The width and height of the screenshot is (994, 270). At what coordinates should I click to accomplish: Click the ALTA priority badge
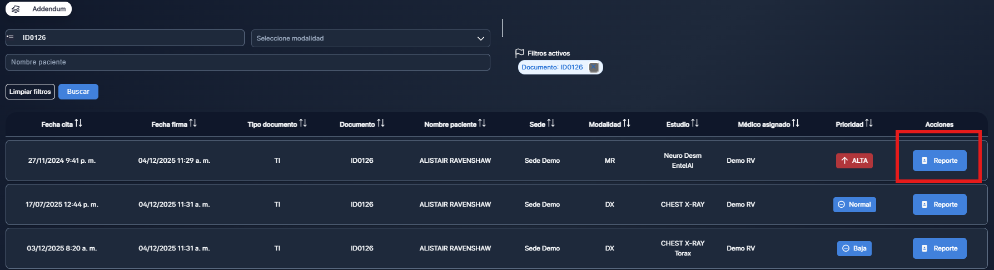point(854,161)
